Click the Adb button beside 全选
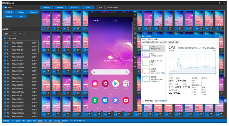Viewport: 229px width, 126px height. (88, 7)
